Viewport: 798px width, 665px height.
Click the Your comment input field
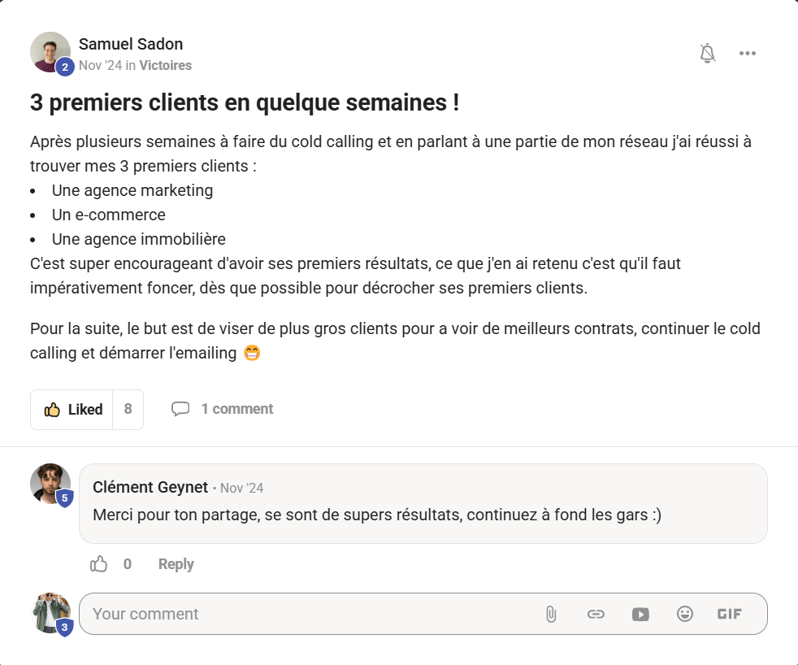pos(309,614)
